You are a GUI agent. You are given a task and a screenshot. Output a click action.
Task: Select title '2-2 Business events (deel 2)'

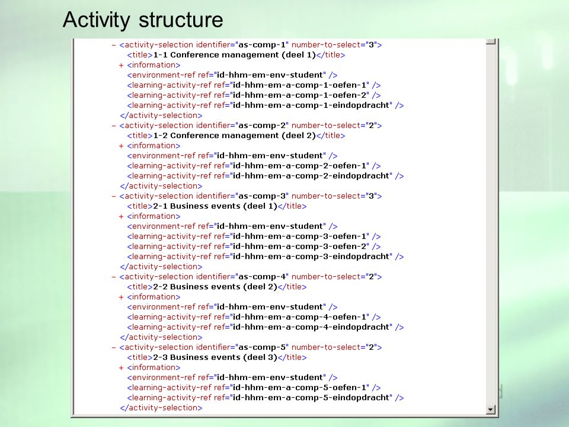coord(215,287)
